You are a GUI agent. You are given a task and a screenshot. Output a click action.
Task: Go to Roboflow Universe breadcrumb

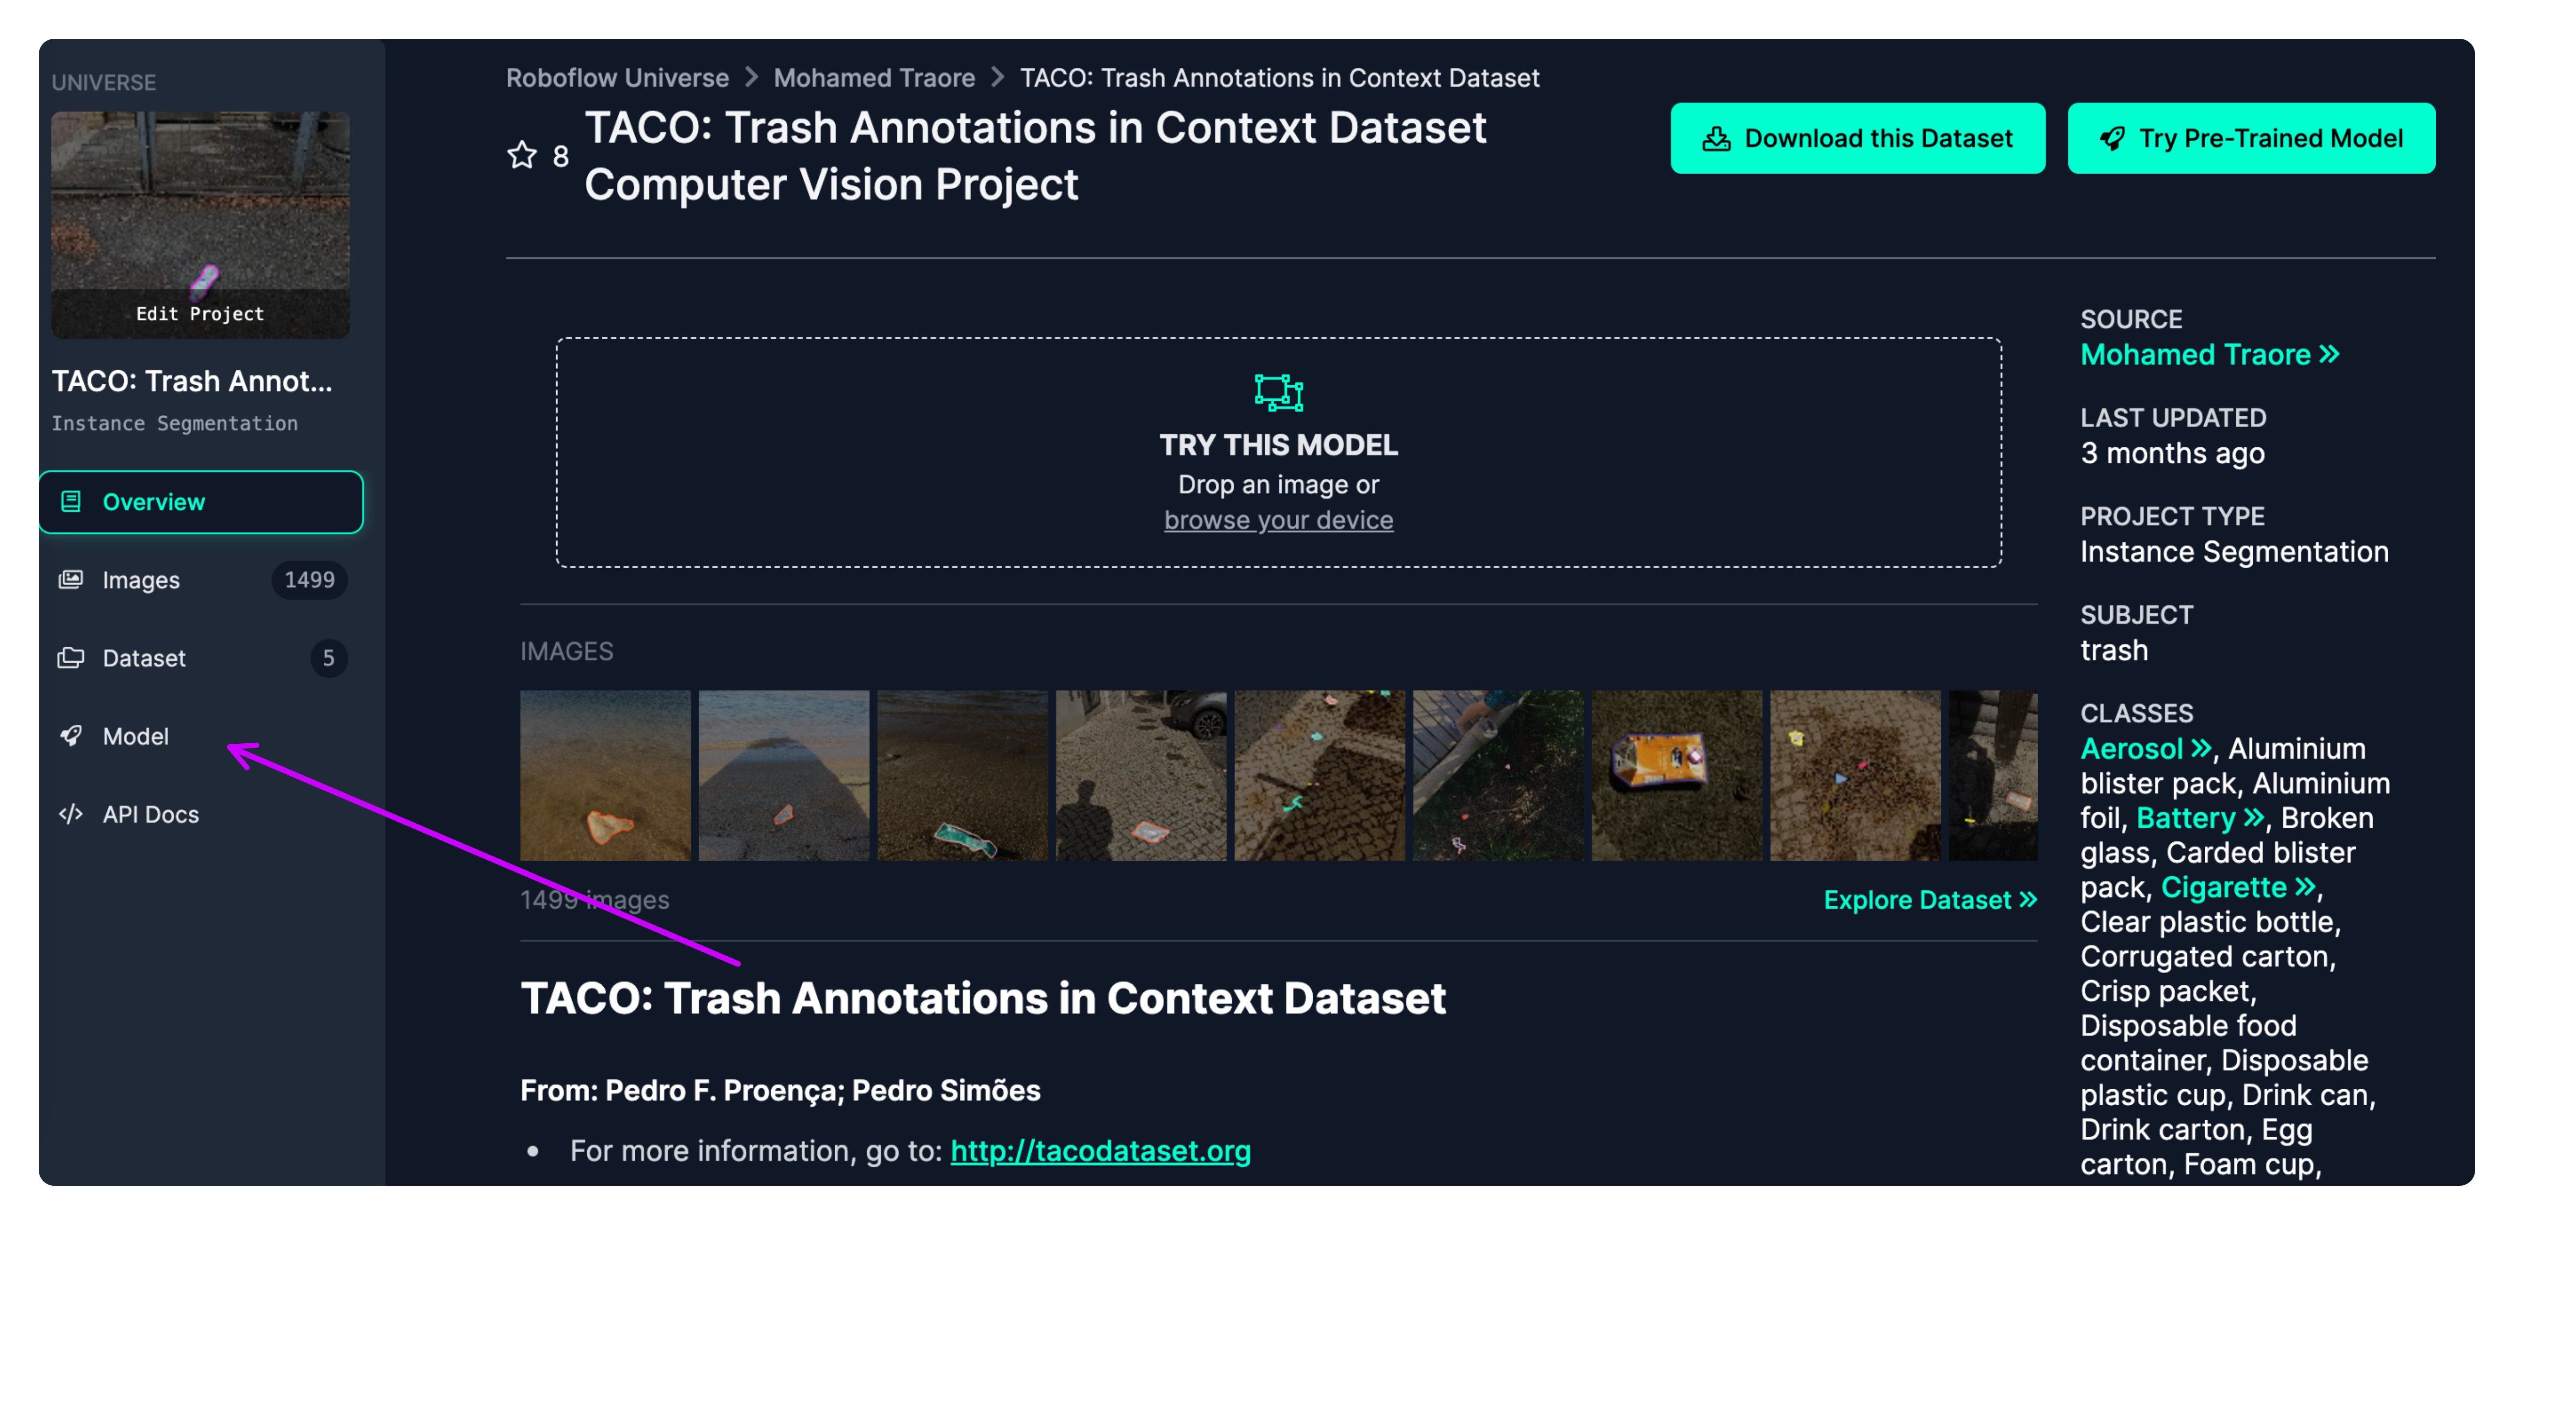[x=617, y=78]
